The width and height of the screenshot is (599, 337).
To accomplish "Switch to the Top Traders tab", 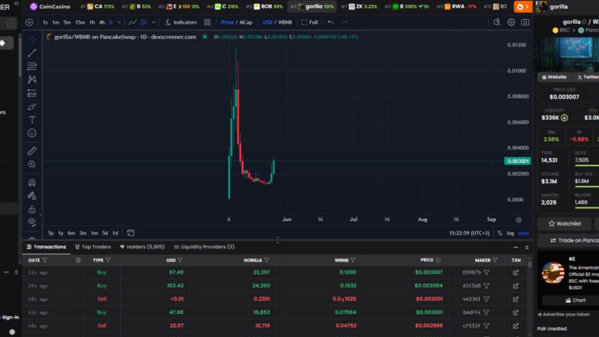I will click(93, 247).
